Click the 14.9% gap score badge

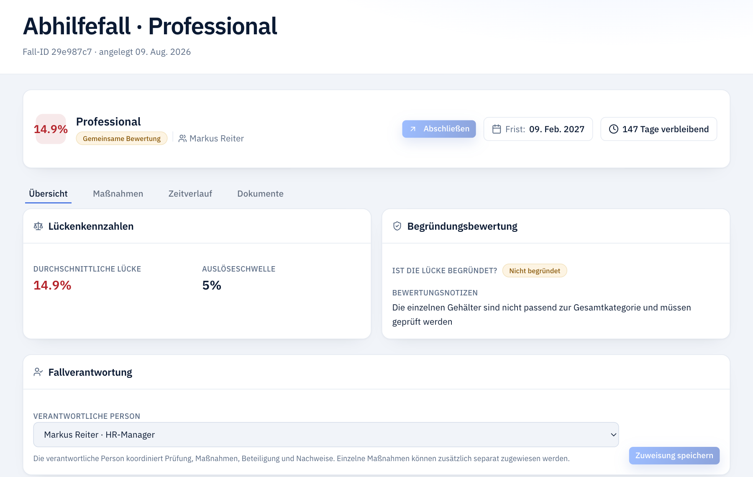coord(51,129)
